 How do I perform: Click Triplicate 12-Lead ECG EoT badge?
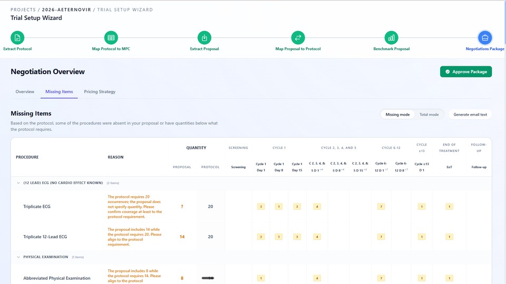[449, 237]
